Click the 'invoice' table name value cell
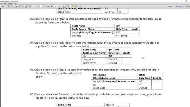190x107 pixels. 117,105
